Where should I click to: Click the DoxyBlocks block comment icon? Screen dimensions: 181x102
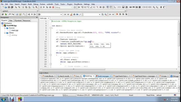[10, 14]
